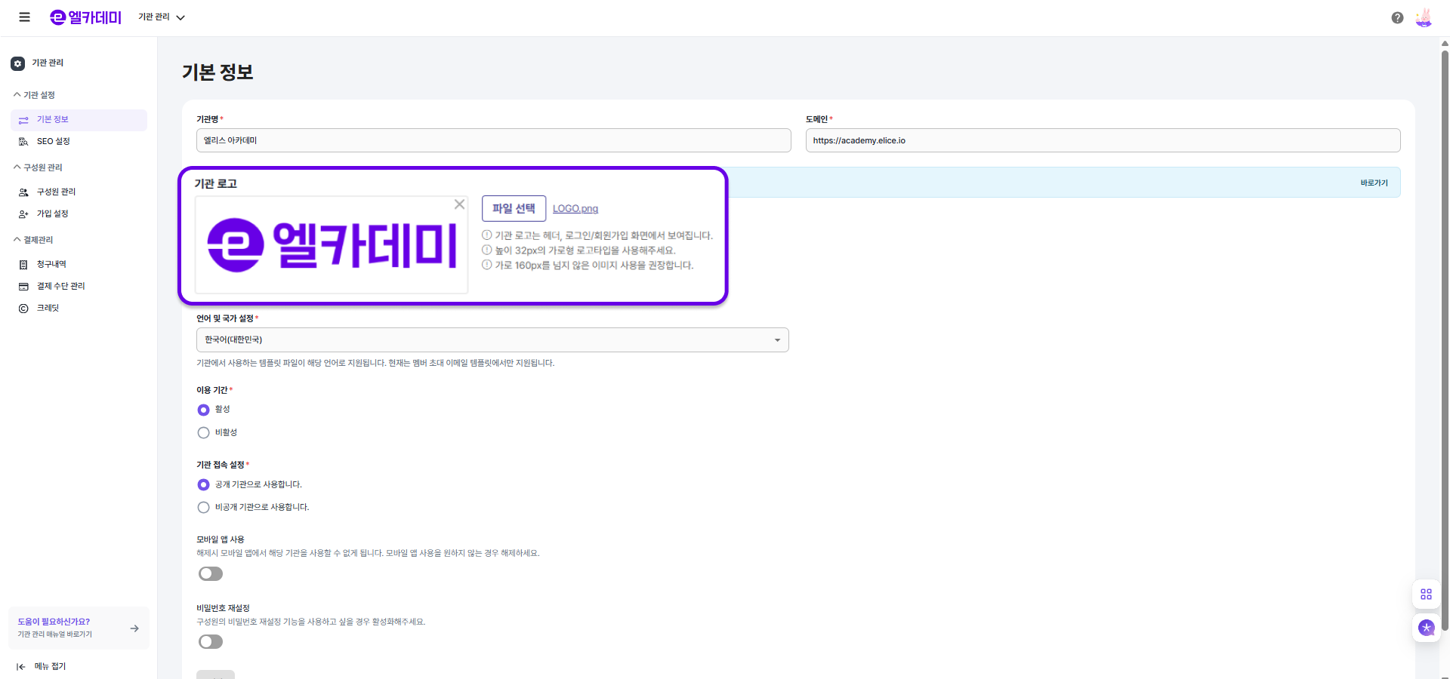This screenshot has width=1450, height=679.
Task: Open the user profile avatar
Action: point(1424,17)
